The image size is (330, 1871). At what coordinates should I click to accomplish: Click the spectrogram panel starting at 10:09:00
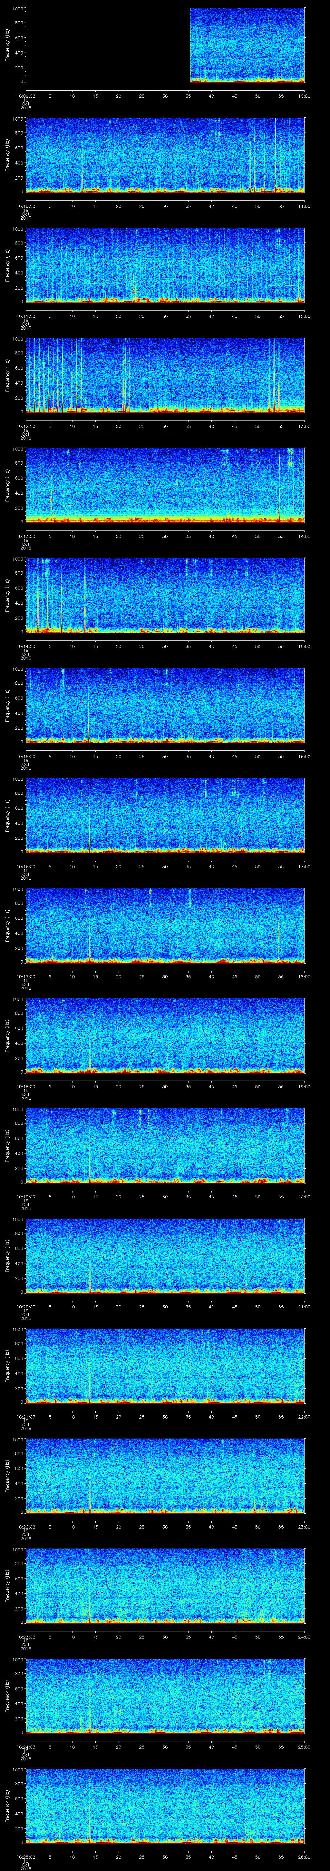click(165, 45)
